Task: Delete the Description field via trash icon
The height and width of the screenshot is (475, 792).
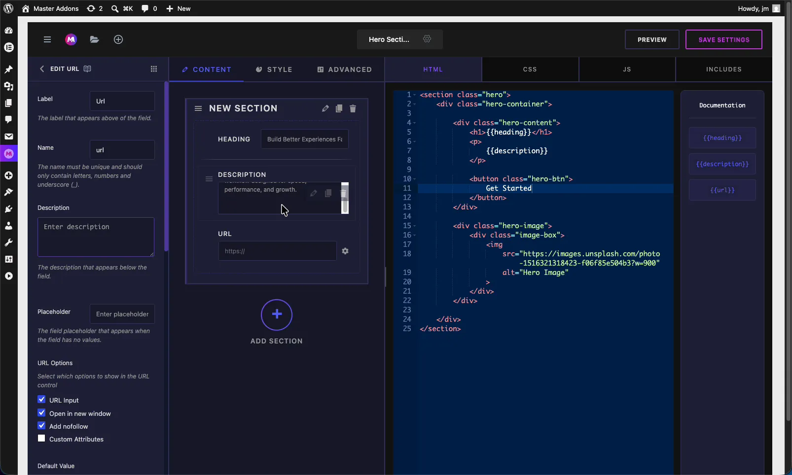Action: point(344,193)
